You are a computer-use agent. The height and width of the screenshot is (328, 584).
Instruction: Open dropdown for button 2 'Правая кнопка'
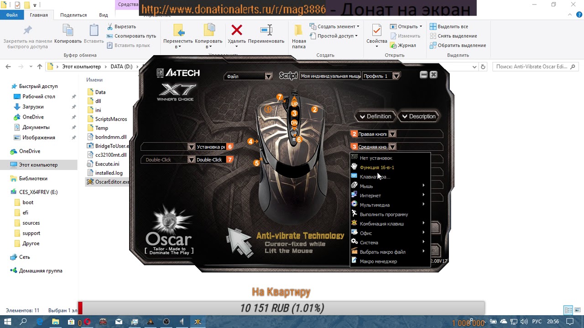point(392,134)
